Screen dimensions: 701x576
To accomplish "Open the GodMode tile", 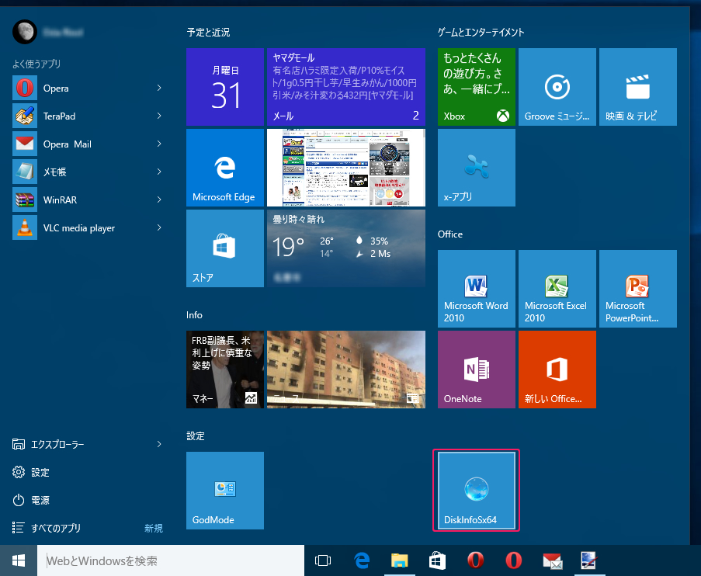I will 225,491.
